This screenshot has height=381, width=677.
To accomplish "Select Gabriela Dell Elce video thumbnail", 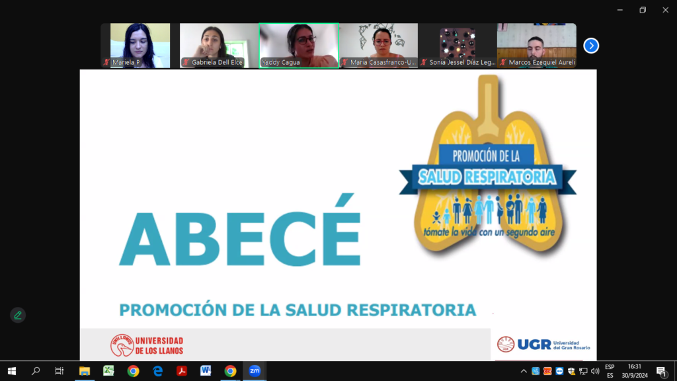I will (x=219, y=46).
